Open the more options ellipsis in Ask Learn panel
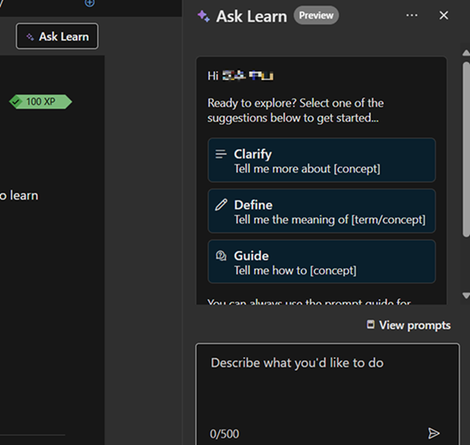470x445 pixels. [x=411, y=16]
